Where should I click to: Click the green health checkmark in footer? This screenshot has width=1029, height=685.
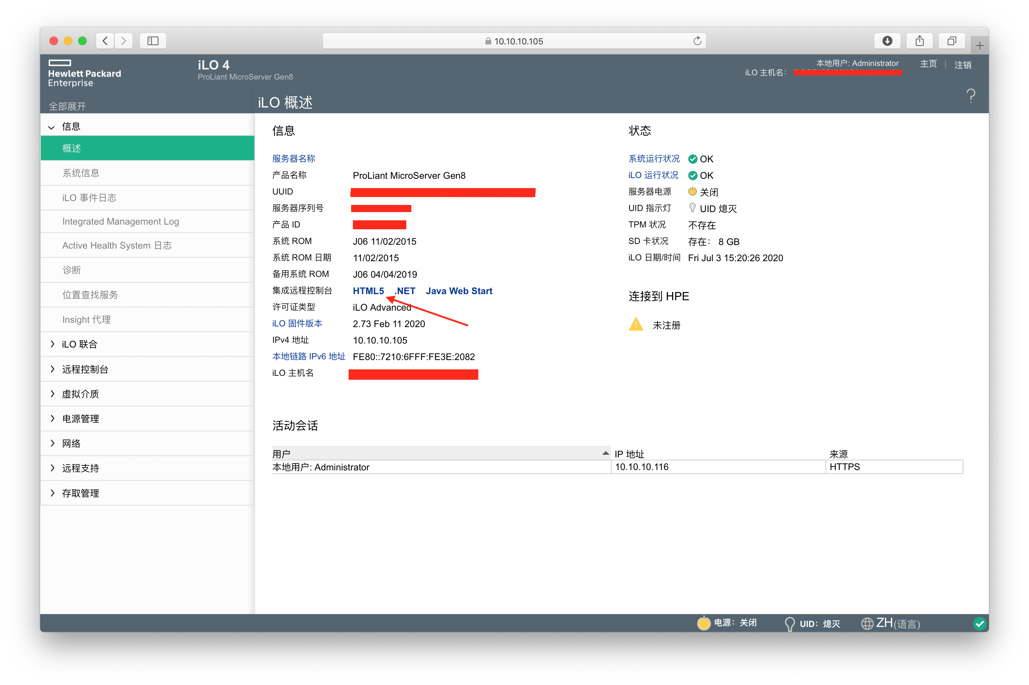tap(979, 623)
